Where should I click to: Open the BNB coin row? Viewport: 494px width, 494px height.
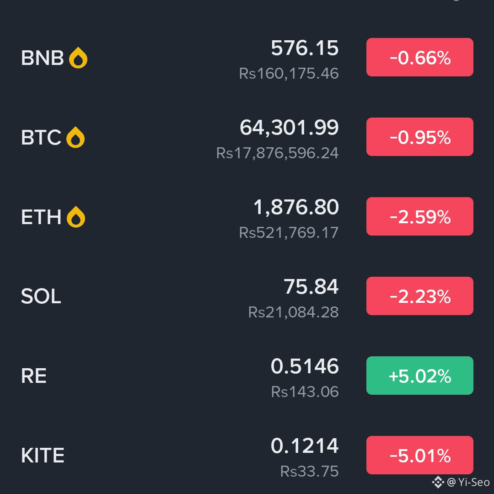(247, 58)
